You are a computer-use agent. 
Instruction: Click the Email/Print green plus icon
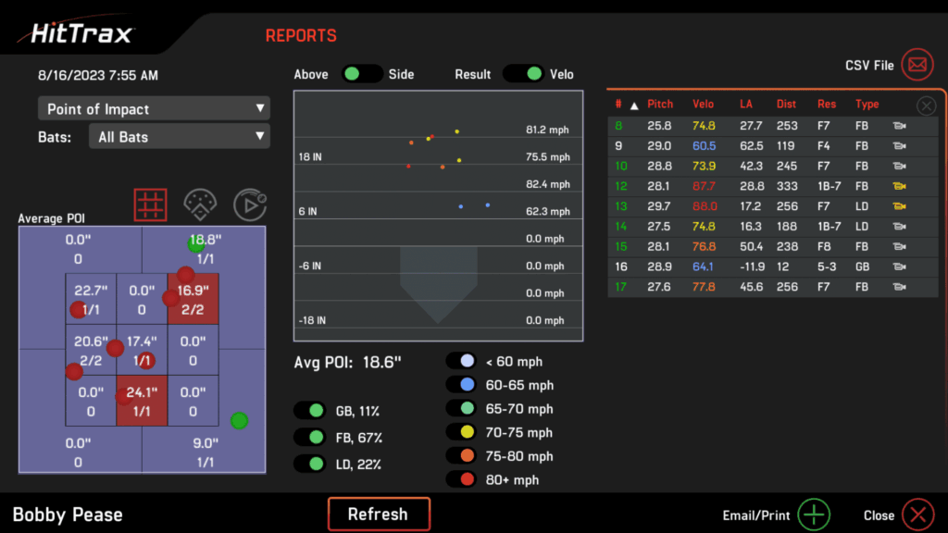point(815,514)
